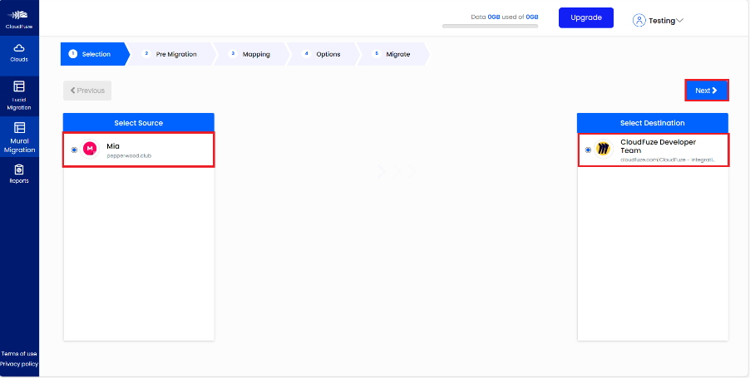This screenshot has height=378, width=750.
Task: Click the Data used of 0GB text
Action: coord(505,17)
